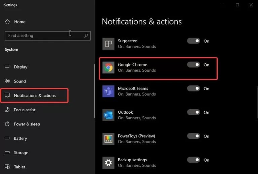Screen dimensions: 258x174
Task: Maximize the Settings window
Action: [238, 5]
